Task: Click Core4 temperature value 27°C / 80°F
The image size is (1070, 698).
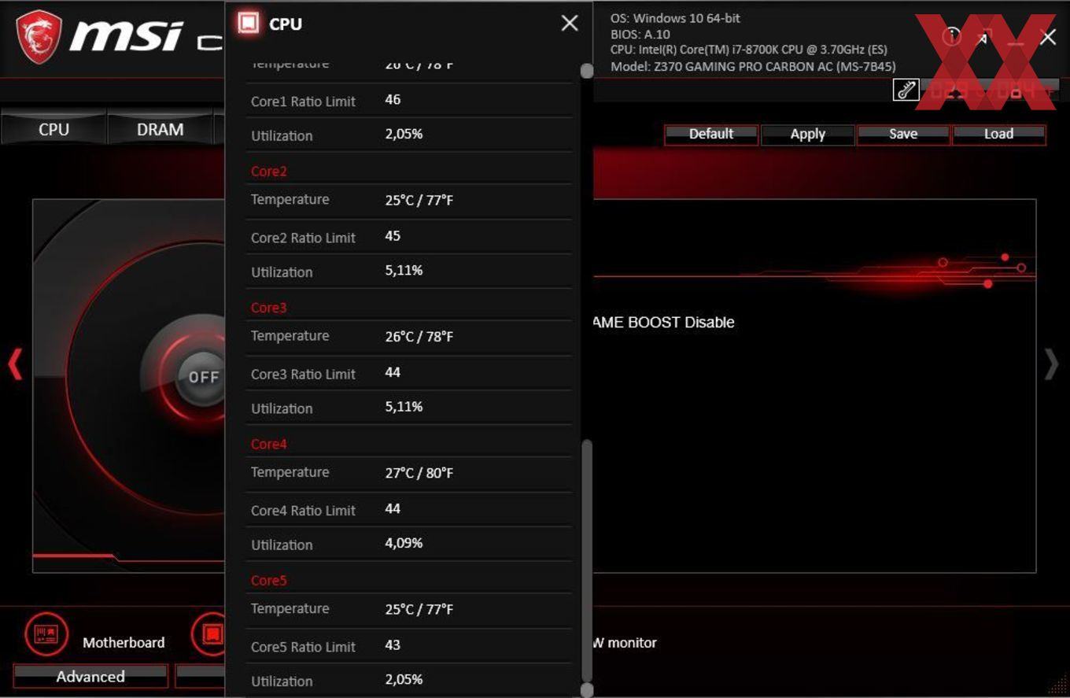Action: pos(419,473)
